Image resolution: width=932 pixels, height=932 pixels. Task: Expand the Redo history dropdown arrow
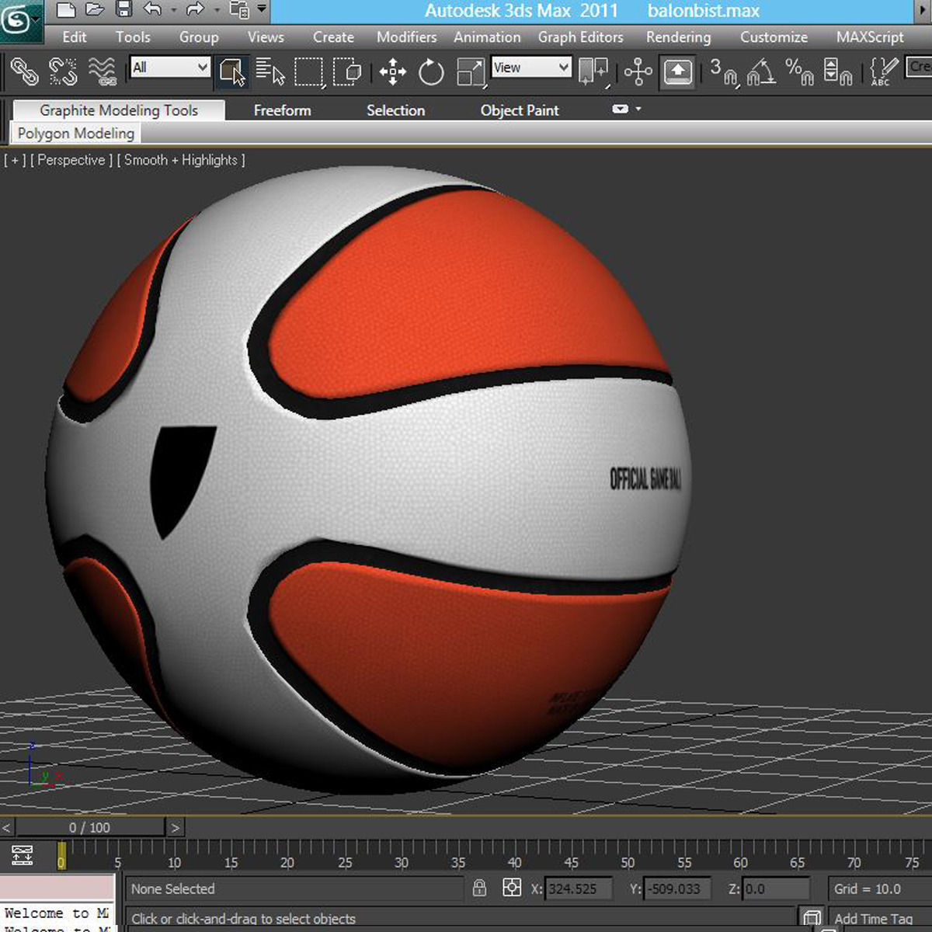coord(216,11)
